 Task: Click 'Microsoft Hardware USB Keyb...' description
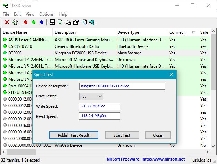[x=84, y=66]
